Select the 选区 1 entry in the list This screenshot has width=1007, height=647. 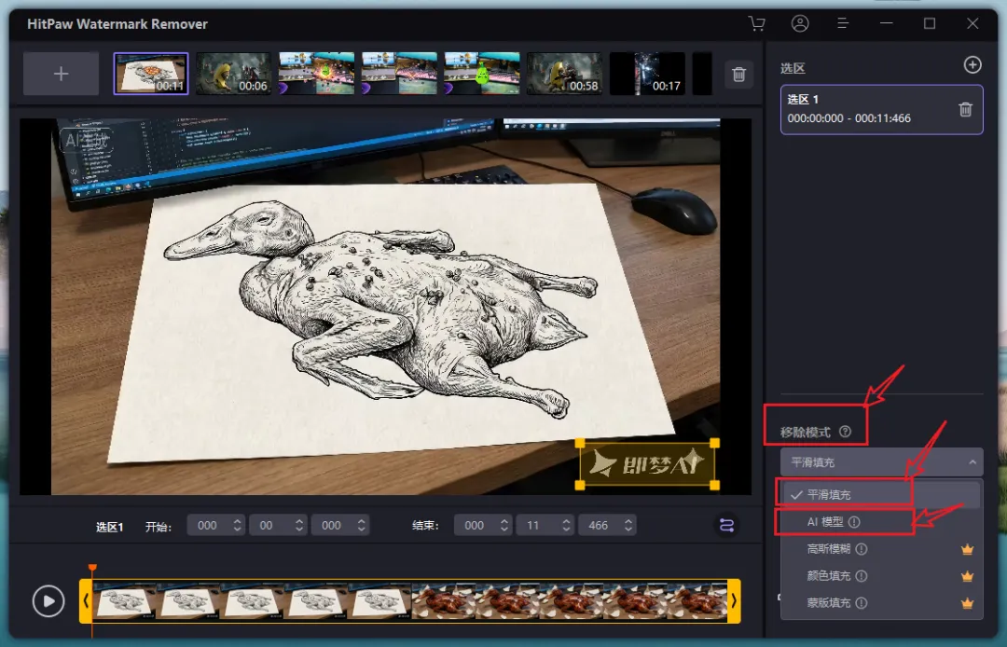pos(882,110)
